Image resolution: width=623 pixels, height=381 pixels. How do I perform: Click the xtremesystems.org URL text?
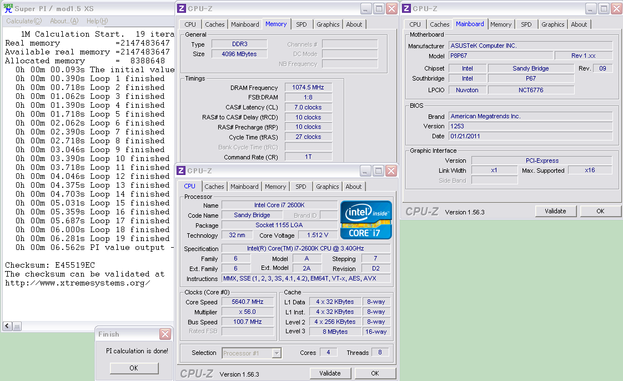pos(78,283)
